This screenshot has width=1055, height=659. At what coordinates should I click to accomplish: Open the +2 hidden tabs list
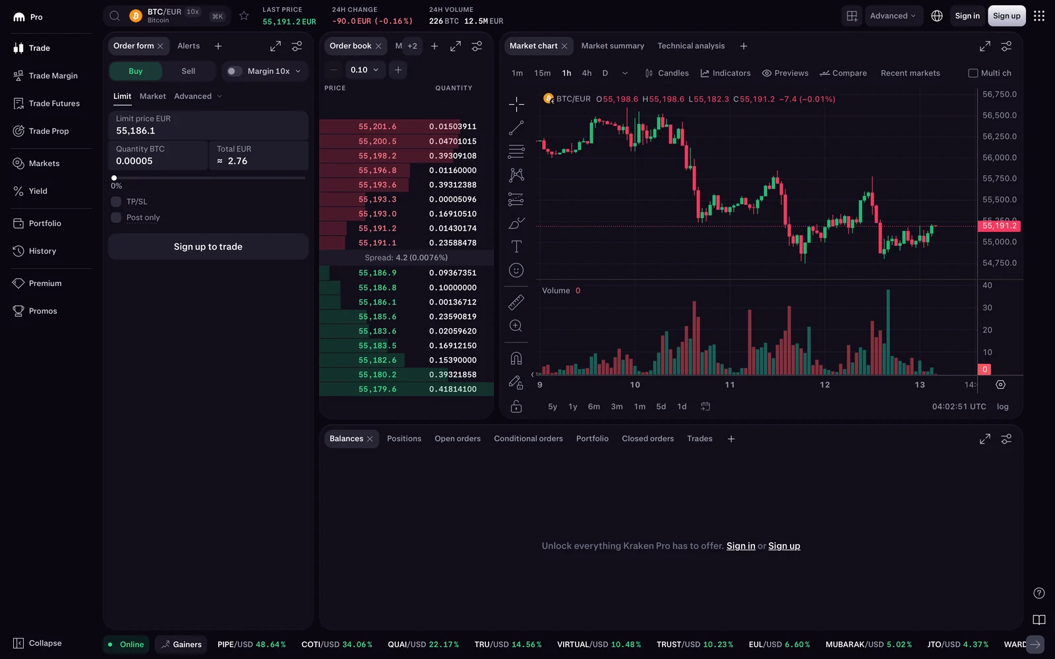(x=412, y=46)
